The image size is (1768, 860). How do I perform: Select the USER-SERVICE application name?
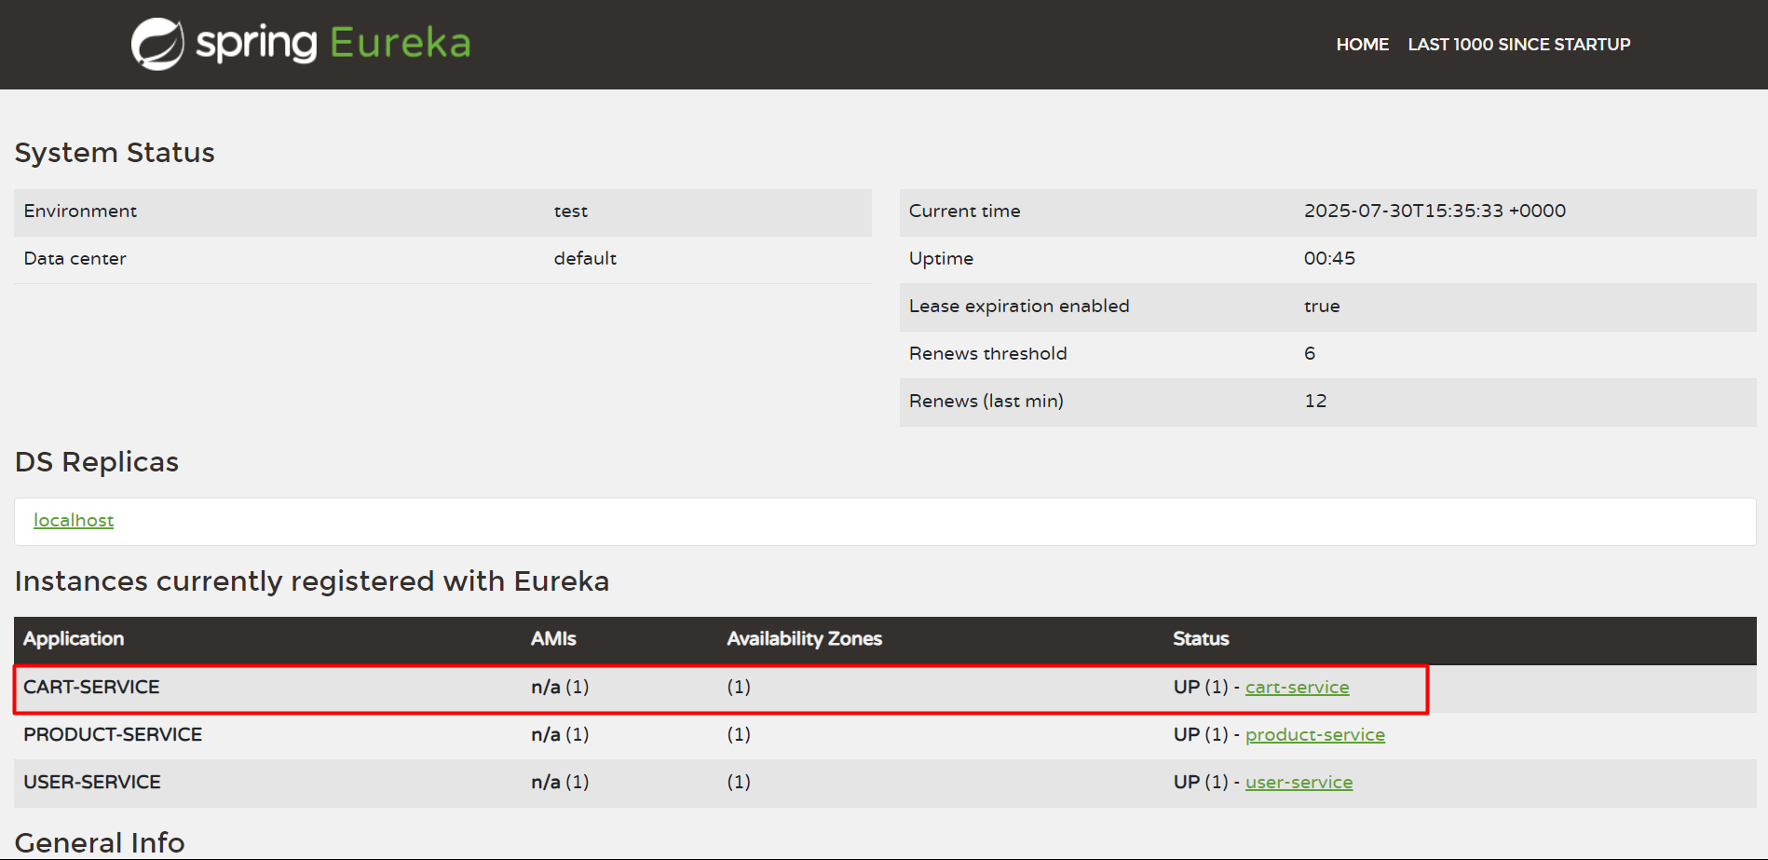pyautogui.click(x=92, y=783)
